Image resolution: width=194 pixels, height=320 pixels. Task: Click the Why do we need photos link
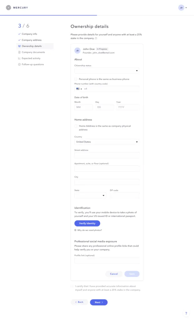[x=89, y=230]
